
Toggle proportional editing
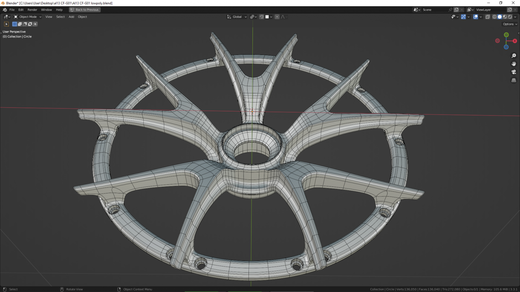coord(277,17)
